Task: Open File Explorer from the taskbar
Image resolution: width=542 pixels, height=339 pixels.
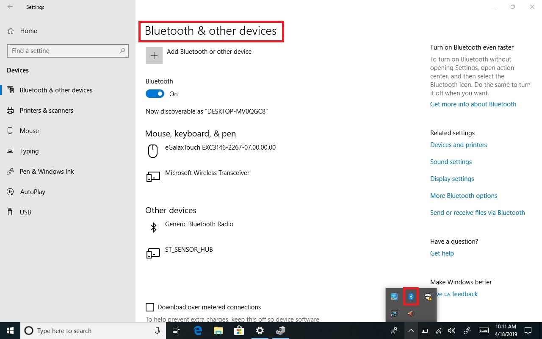Action: 218,331
